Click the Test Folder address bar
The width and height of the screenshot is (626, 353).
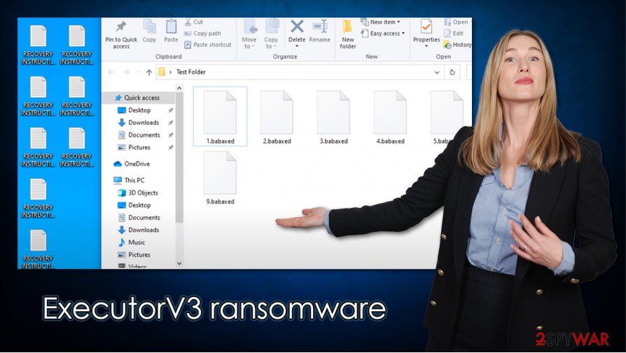[300, 72]
